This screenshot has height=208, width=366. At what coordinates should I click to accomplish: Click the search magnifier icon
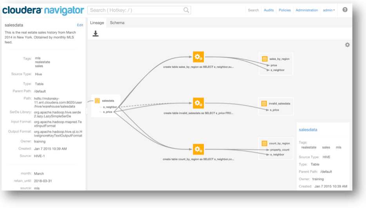click(x=186, y=10)
